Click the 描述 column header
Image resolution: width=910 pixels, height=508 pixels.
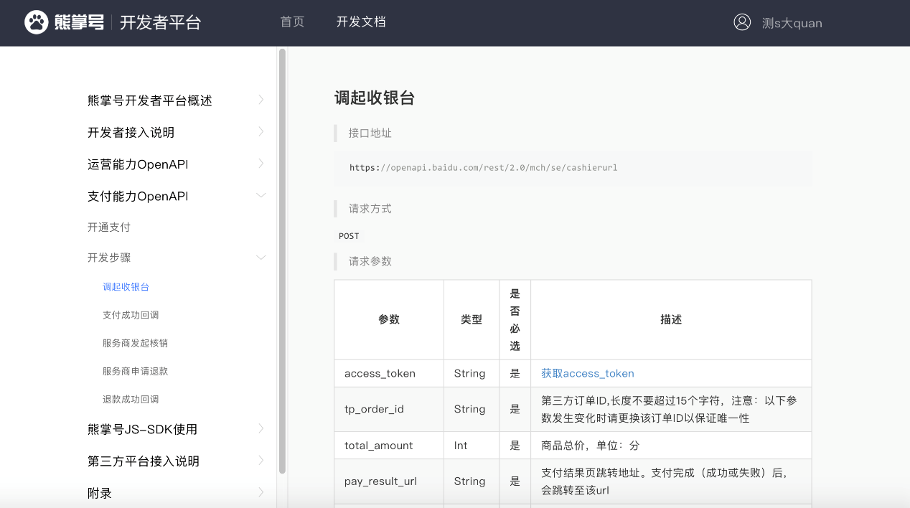(x=671, y=320)
